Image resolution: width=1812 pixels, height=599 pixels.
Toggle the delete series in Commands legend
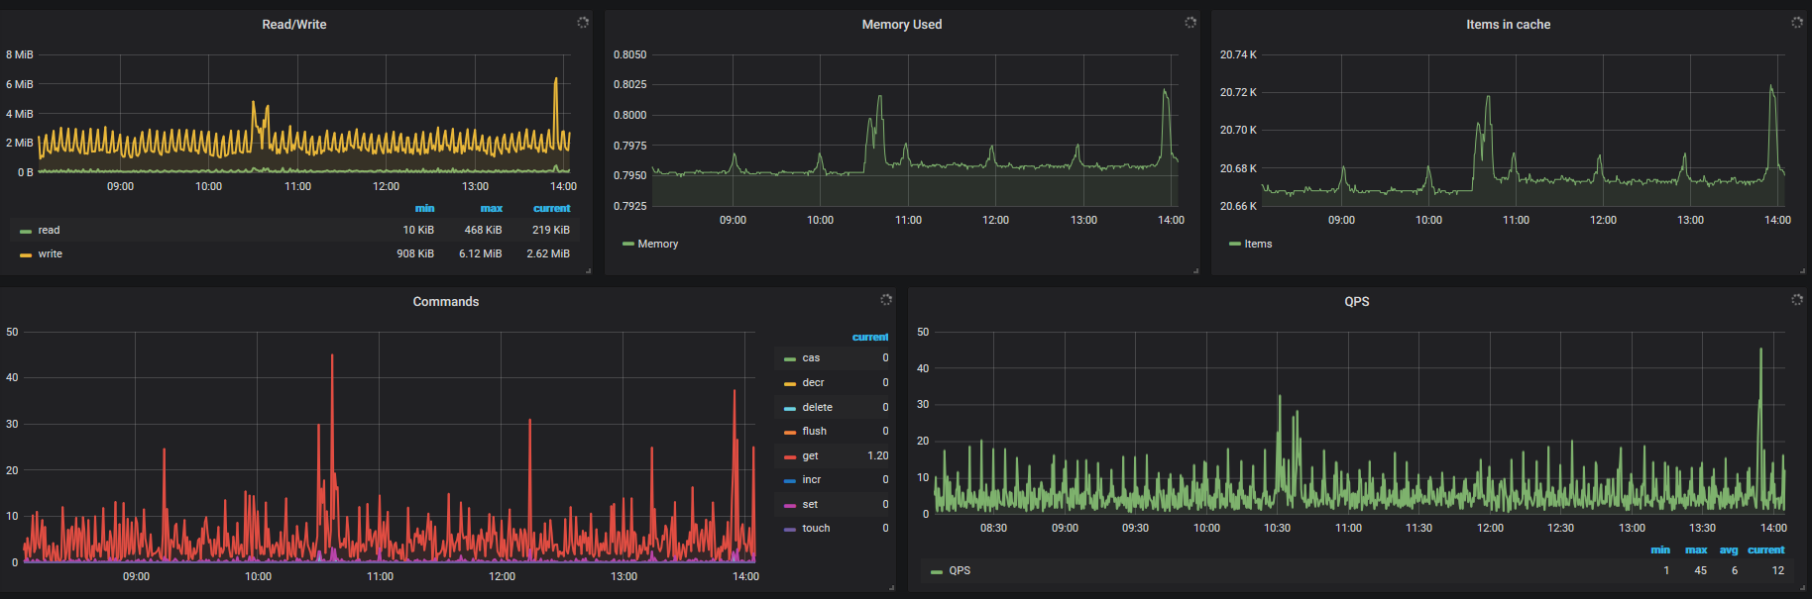(817, 407)
